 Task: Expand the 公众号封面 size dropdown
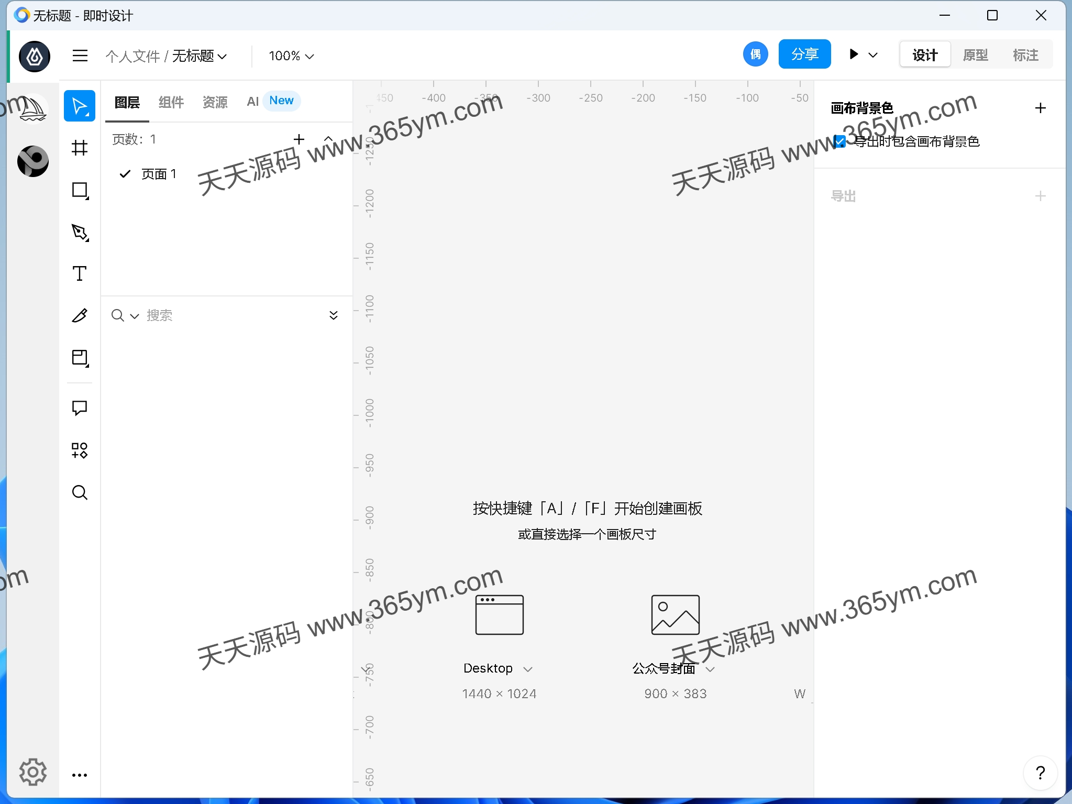tap(711, 669)
